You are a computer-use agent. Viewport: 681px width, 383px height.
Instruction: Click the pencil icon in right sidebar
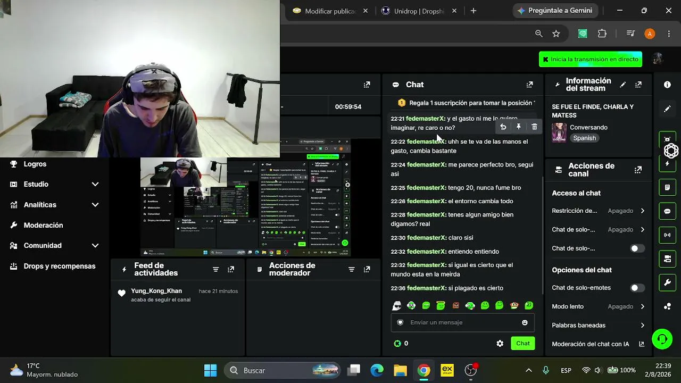click(667, 109)
